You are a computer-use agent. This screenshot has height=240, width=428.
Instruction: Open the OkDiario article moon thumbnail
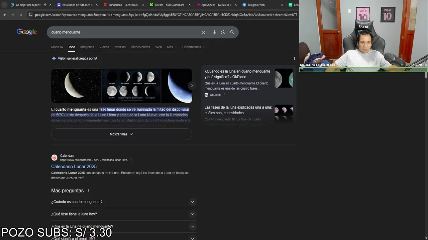pos(284,78)
